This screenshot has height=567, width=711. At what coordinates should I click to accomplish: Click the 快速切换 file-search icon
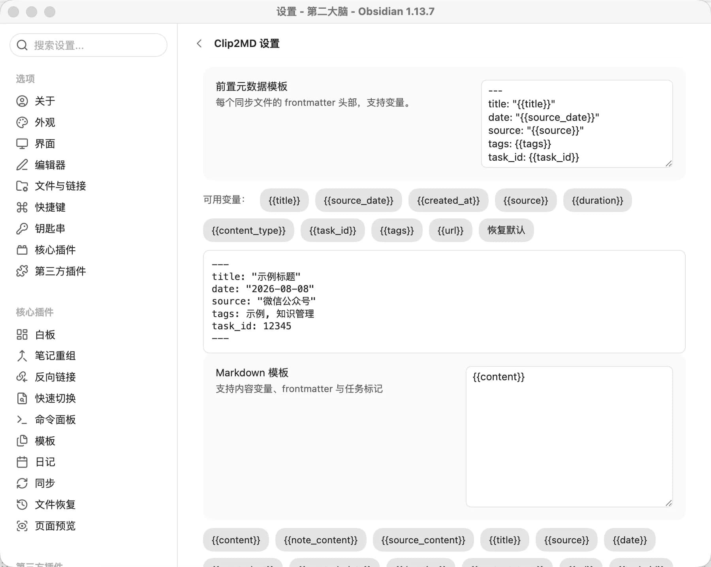point(22,398)
